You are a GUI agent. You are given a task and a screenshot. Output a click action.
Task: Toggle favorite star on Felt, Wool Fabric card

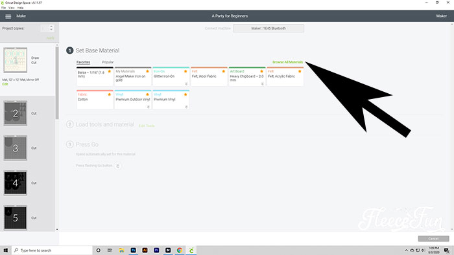click(224, 71)
